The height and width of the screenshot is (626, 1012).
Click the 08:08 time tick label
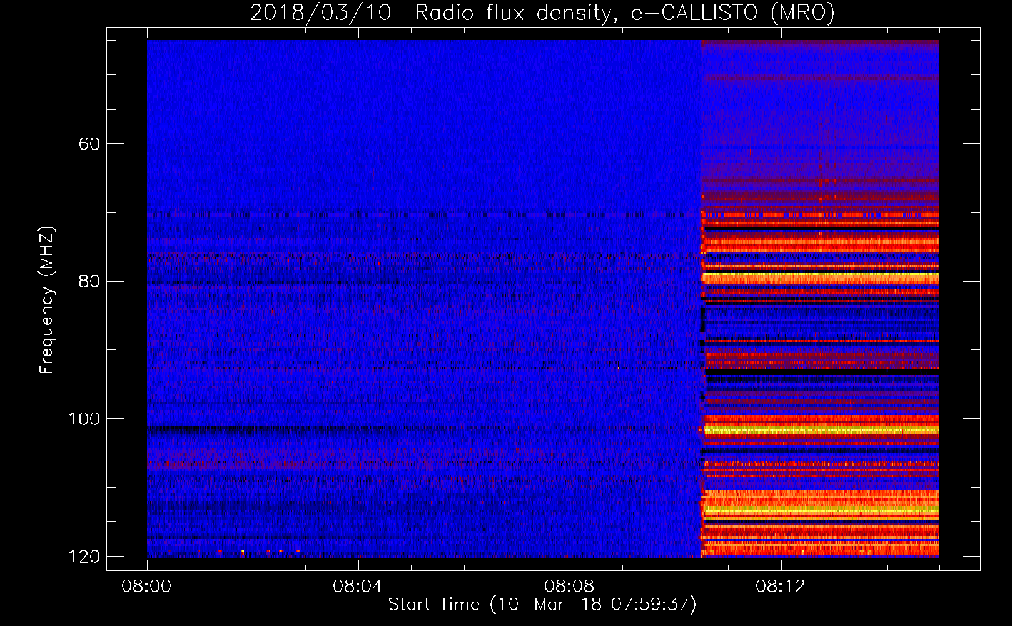tap(569, 587)
